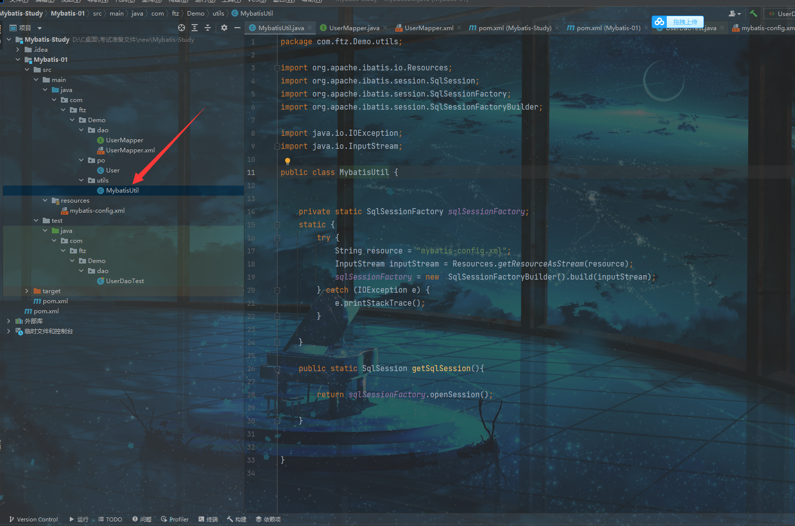Screen dimensions: 795x526
Task: Fold the static block at line 15
Action: [277, 225]
